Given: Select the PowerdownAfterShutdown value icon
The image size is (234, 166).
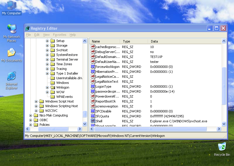Looking at the screenshot, I should click(93, 96).
